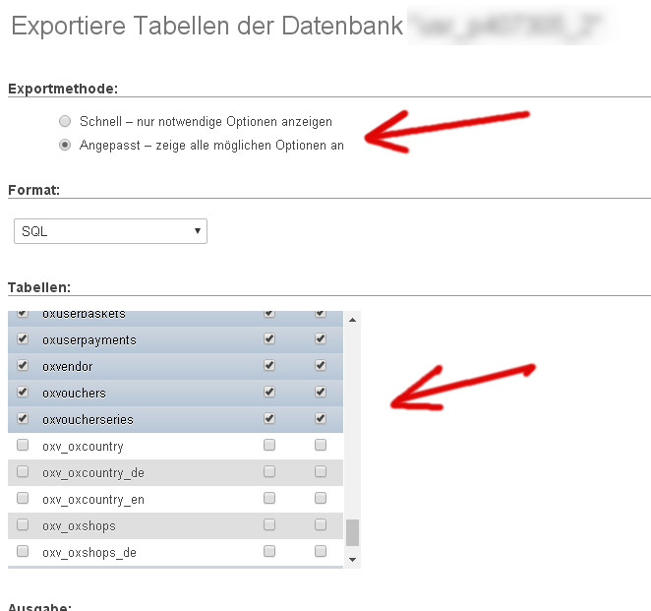Check the oxv_oxcountry_de table checkbox
The image size is (651, 611).
pos(23,471)
